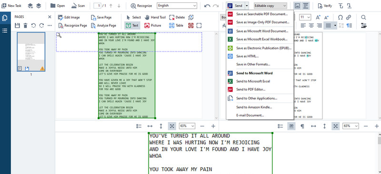381x174 pixels.
Task: Select E-mail Document menu item
Action: [x=260, y=115]
